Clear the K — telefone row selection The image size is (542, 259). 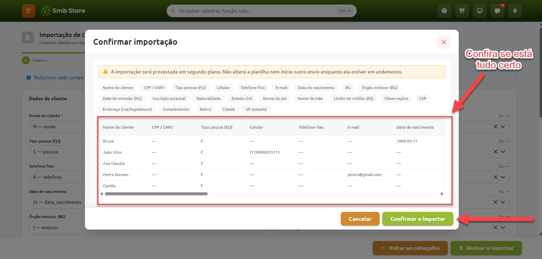click(495, 177)
